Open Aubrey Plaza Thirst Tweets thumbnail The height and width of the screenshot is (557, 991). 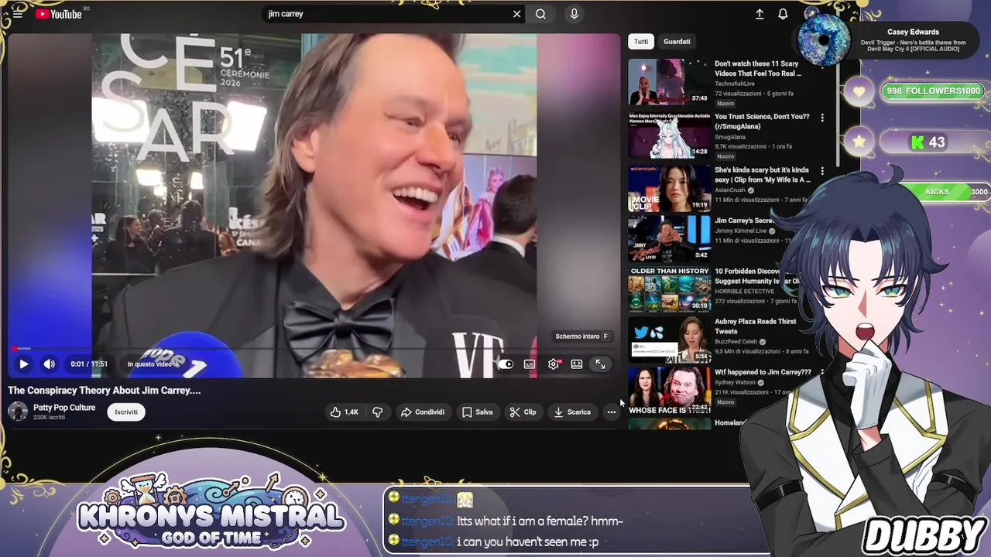(x=669, y=340)
